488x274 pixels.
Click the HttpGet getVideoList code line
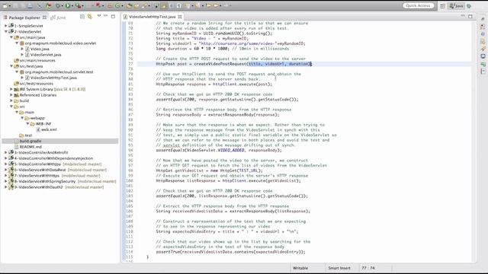click(x=209, y=170)
